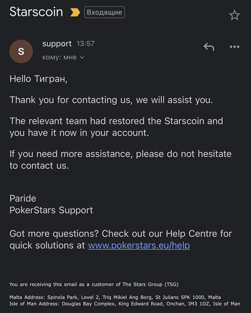The height and width of the screenshot is (313, 251).
Task: Click the restored Starscoin message paragraph
Action: [116, 127]
